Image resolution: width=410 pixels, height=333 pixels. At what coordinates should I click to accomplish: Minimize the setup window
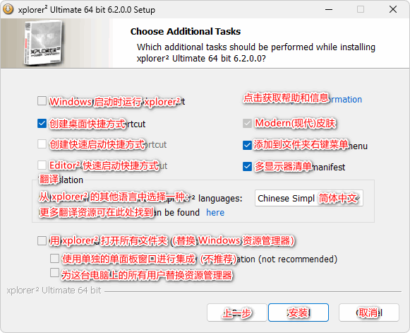pos(329,9)
